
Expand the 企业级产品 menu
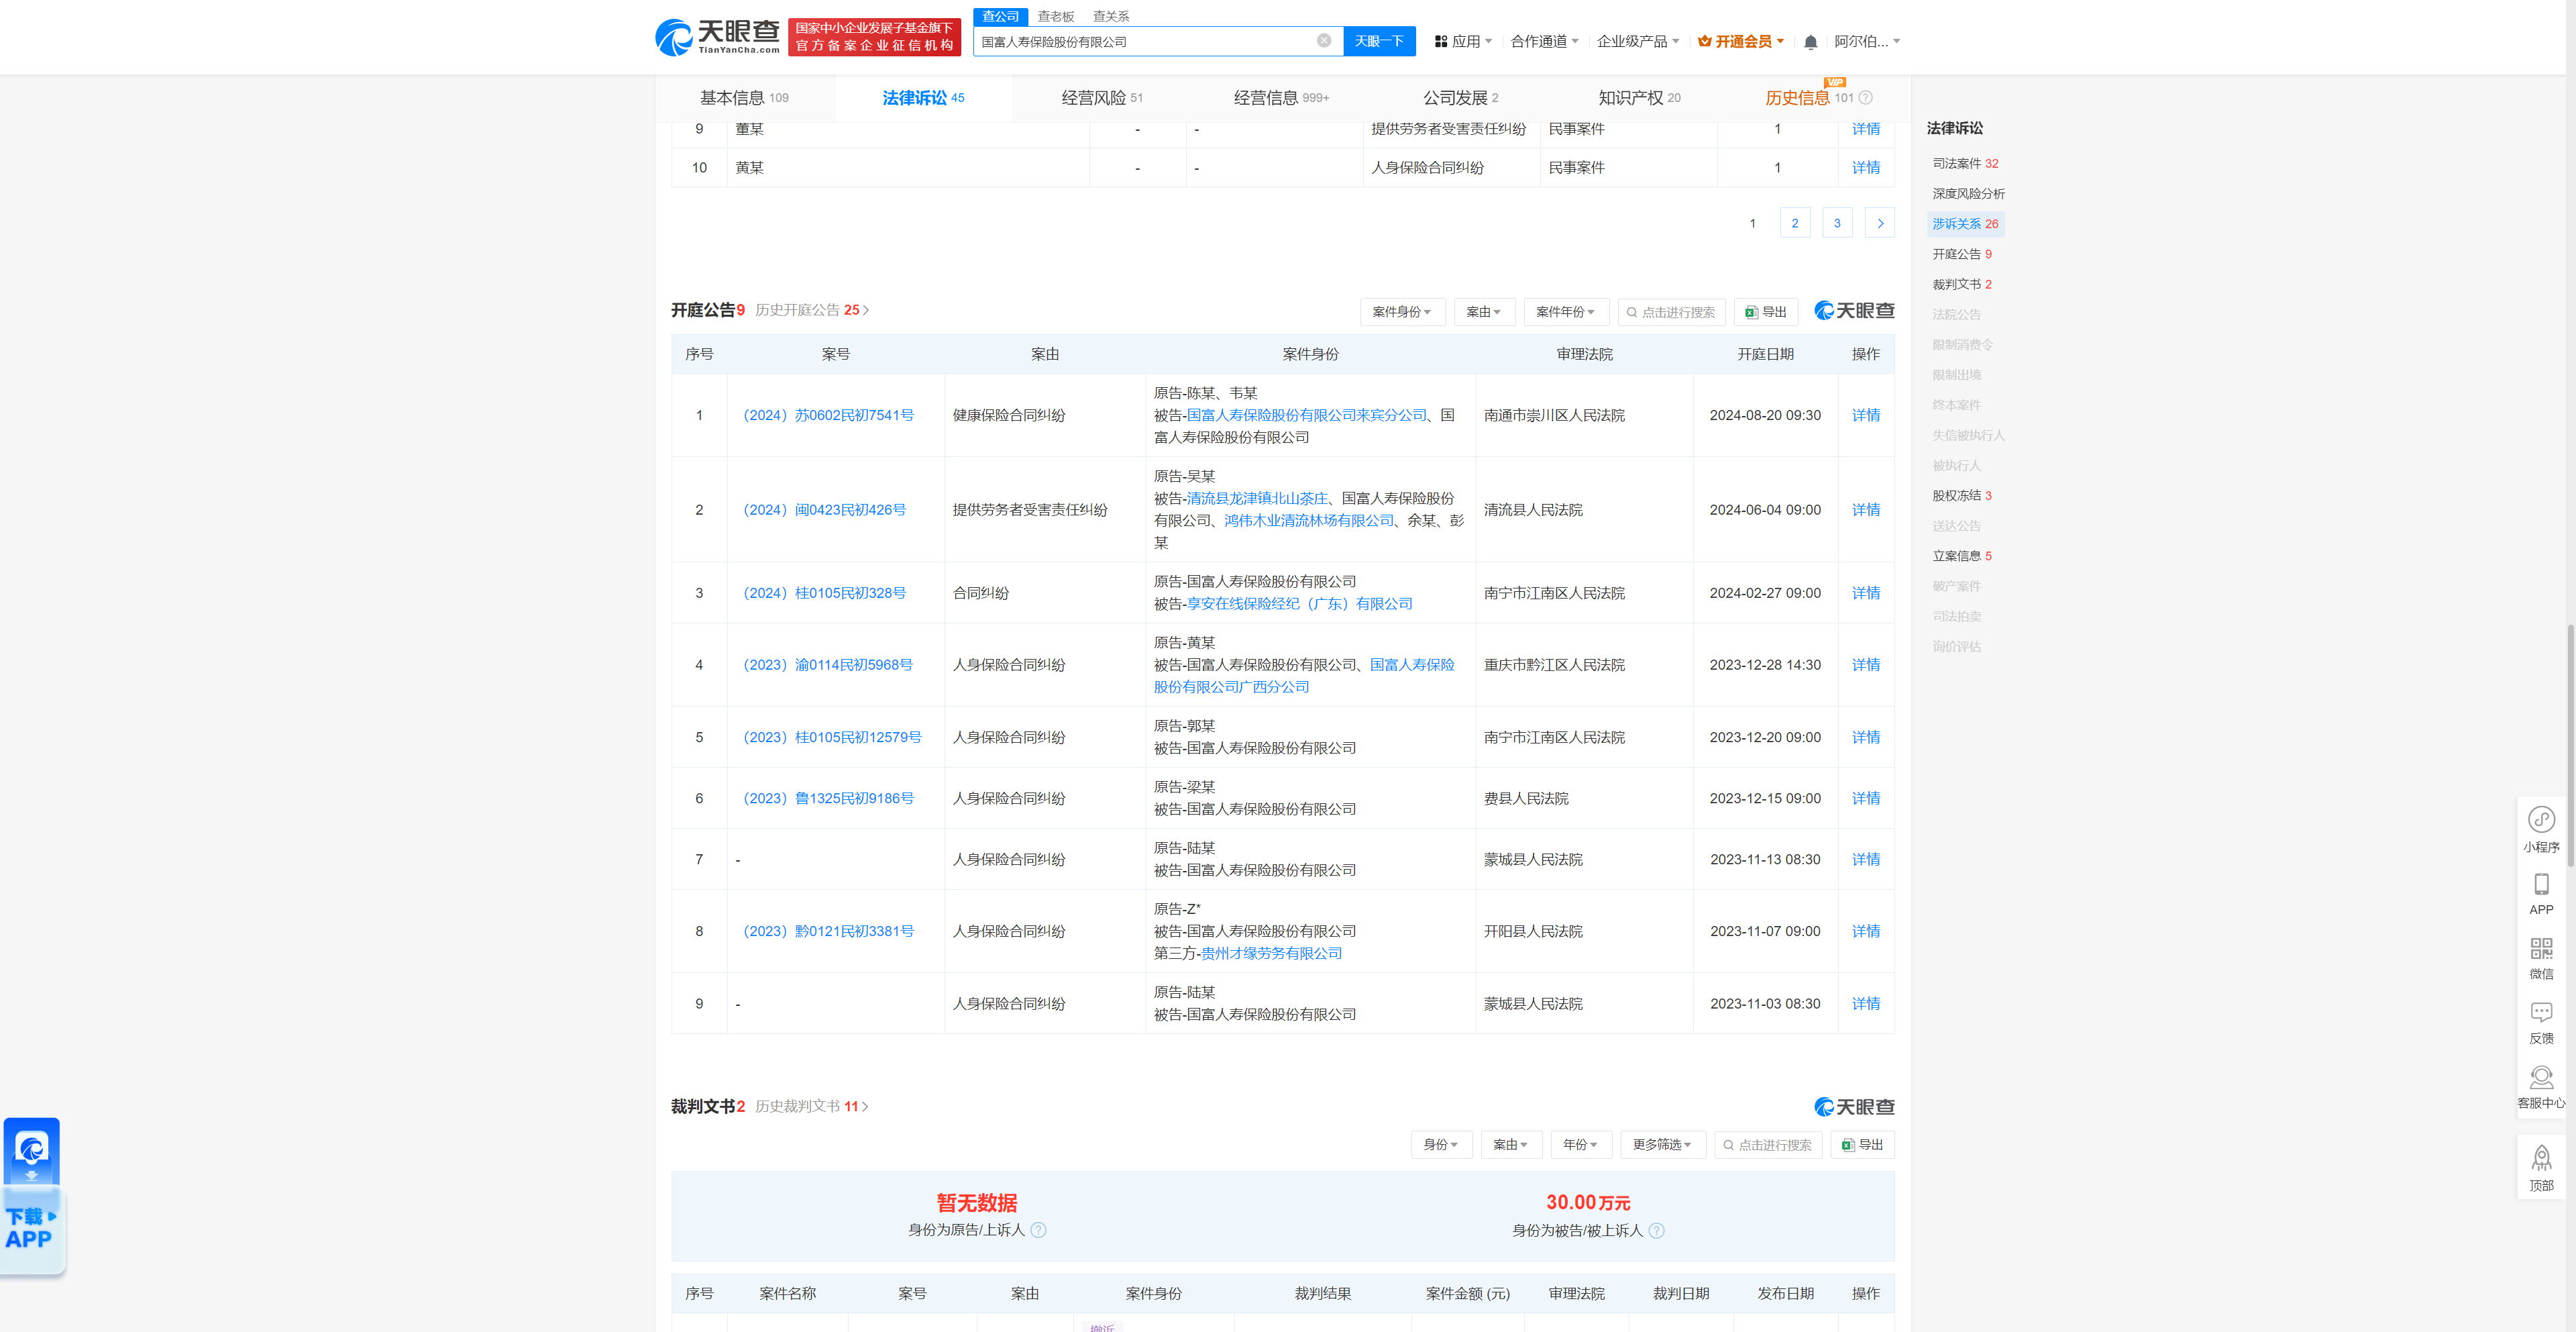1637,41
